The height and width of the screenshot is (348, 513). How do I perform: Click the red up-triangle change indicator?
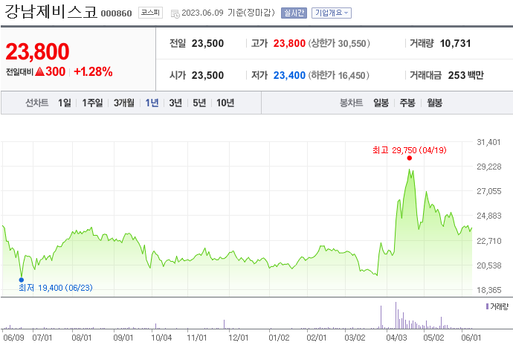[x=39, y=71]
